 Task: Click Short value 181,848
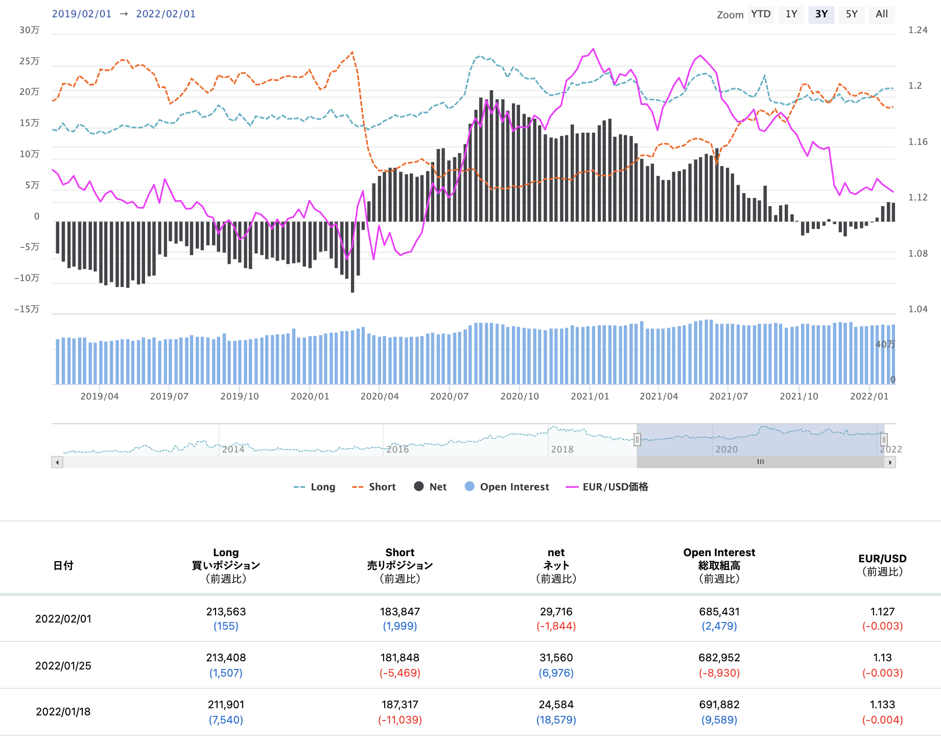pos(400,658)
